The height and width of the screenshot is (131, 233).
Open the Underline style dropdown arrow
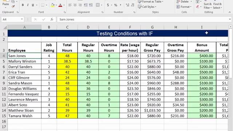click(x=37, y=5)
